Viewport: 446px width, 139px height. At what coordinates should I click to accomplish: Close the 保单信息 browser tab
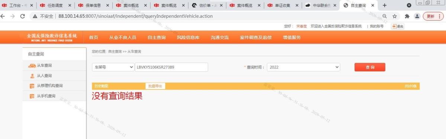[x=107, y=5]
